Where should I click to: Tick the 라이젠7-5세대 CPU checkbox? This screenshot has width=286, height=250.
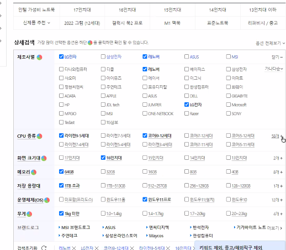[103, 136]
